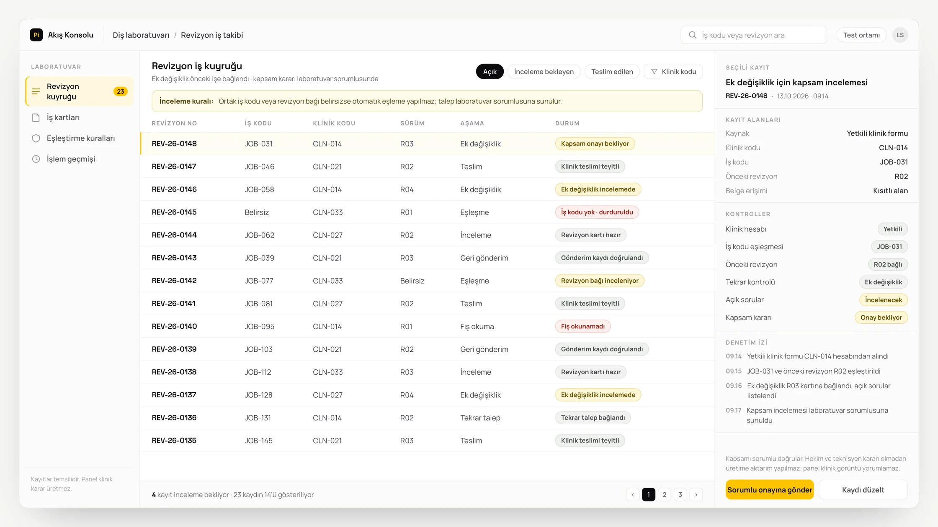
Task: Select row REV-26-0140
Action: (427, 326)
